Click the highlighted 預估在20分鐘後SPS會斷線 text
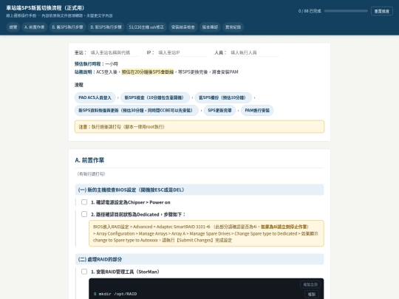This screenshot has width=399, height=299. pos(148,72)
